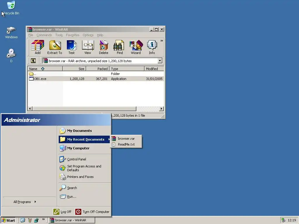
Task: Click My Recent Documents entry
Action: tap(84, 139)
